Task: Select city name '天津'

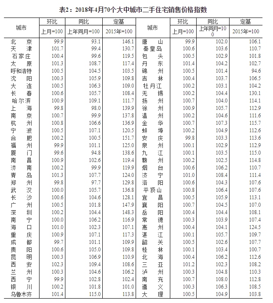Action: point(22,49)
